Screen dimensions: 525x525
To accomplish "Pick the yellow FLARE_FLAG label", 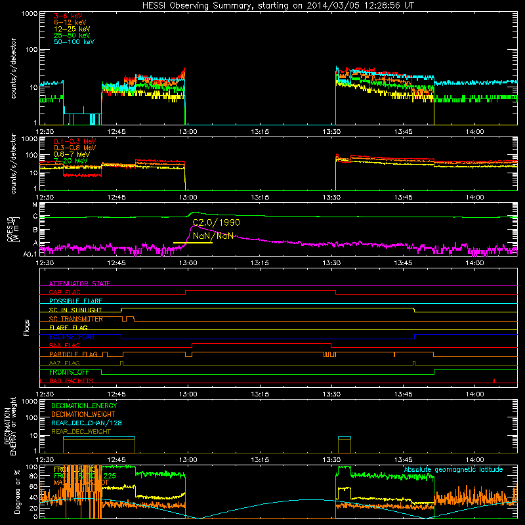I will [x=68, y=327].
